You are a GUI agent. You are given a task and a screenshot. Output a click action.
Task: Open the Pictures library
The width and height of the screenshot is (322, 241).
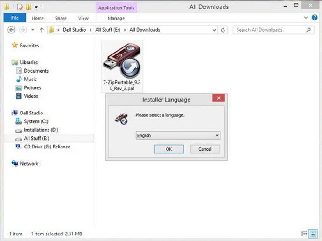(x=33, y=87)
